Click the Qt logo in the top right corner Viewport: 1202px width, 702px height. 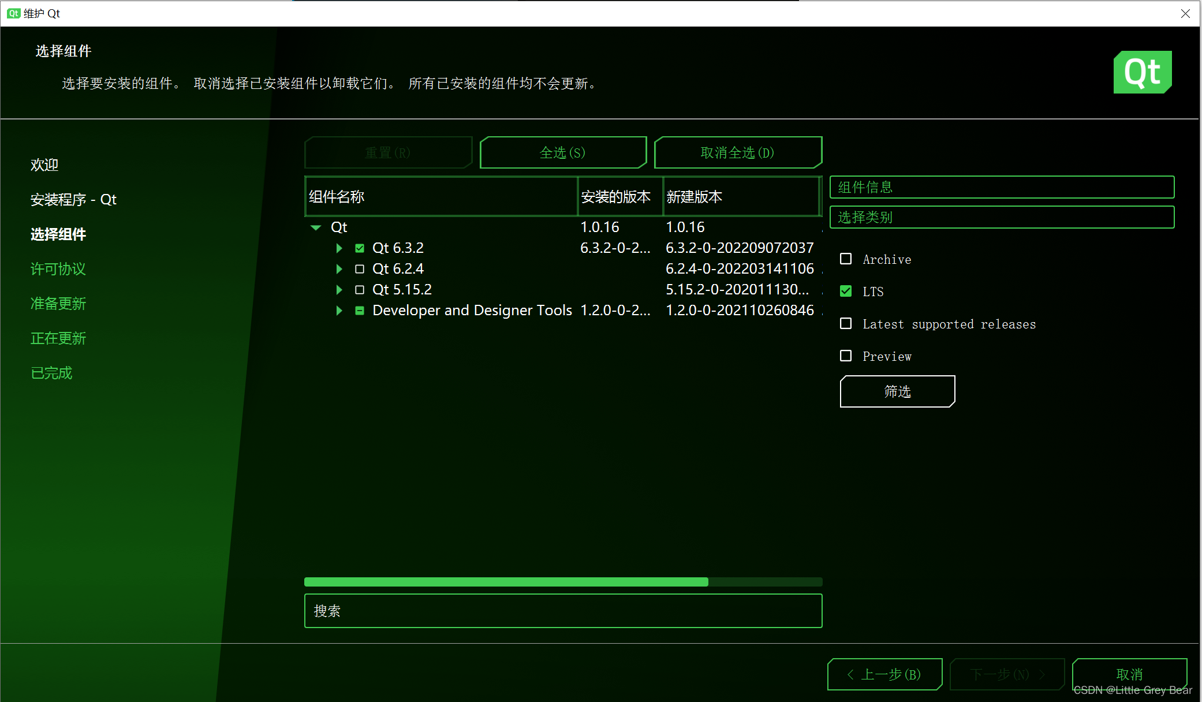click(x=1143, y=72)
